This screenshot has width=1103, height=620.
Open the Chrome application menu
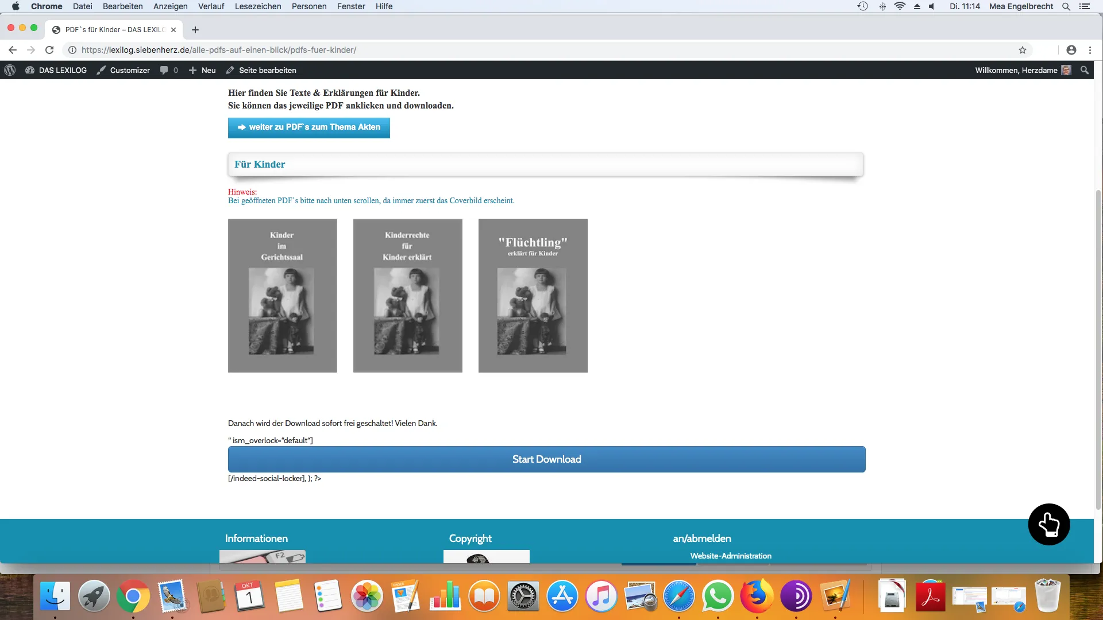pyautogui.click(x=47, y=6)
